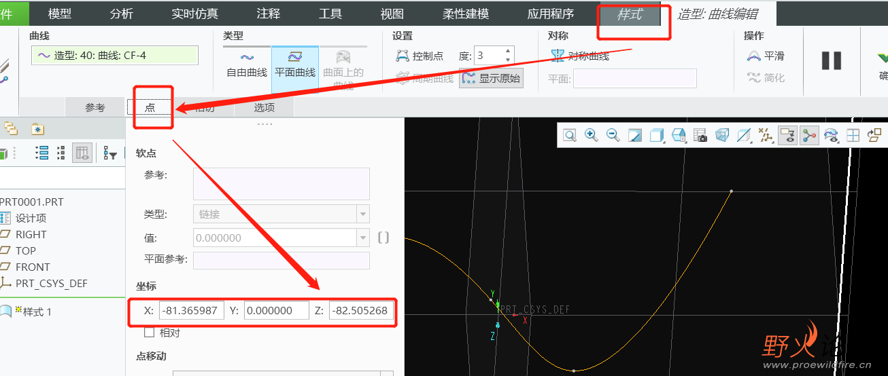Increase the 度 degree spinner value
888x376 pixels.
pyautogui.click(x=508, y=51)
